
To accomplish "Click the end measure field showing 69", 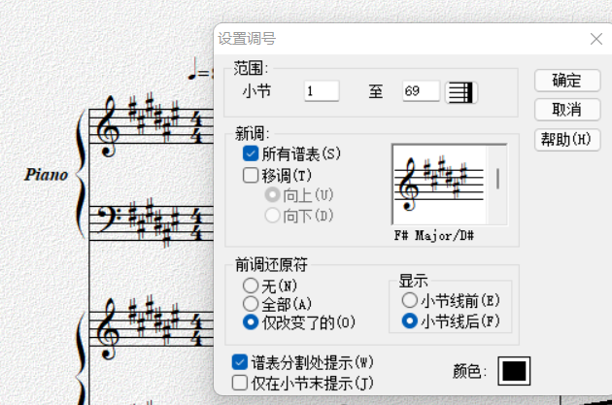I will (x=422, y=91).
